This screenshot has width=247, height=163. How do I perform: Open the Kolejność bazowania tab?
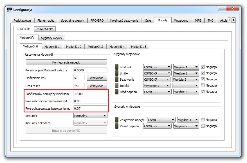click(124, 21)
